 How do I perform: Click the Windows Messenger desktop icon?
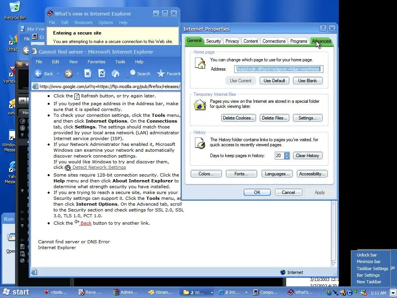tap(12, 135)
